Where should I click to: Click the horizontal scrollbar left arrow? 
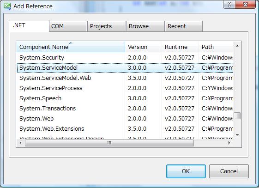pyautogui.click(x=20, y=143)
